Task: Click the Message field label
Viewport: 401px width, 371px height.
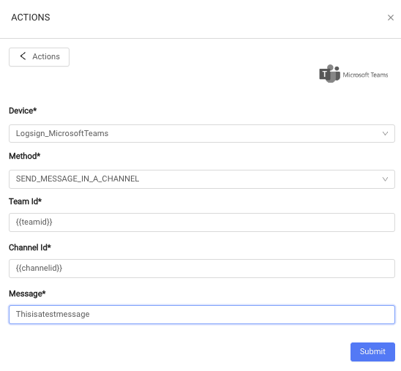Action: (27, 293)
